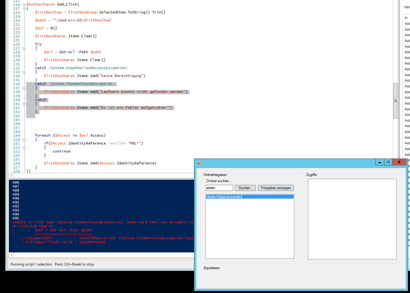Collapse the $buttonShares.Add_Click block at line 116
The width and height of the screenshot is (410, 293).
[24, 5]
